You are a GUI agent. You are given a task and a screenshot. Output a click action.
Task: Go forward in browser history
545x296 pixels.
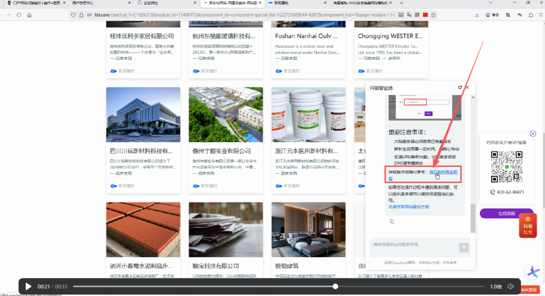click(9, 15)
